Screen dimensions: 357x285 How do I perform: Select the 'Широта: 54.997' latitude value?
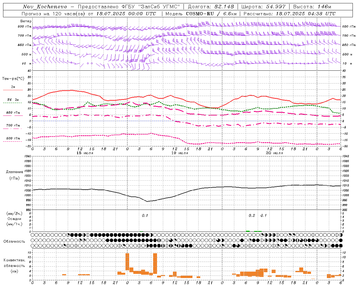coord(263,7)
